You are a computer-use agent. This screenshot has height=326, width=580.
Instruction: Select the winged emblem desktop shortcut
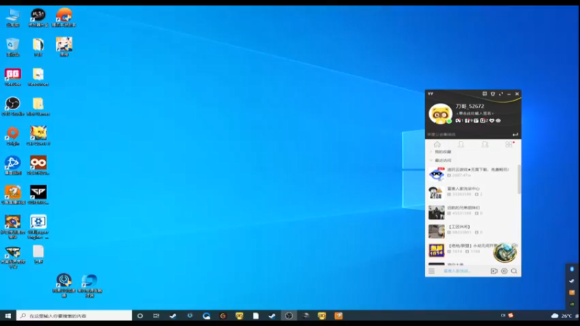13,256
